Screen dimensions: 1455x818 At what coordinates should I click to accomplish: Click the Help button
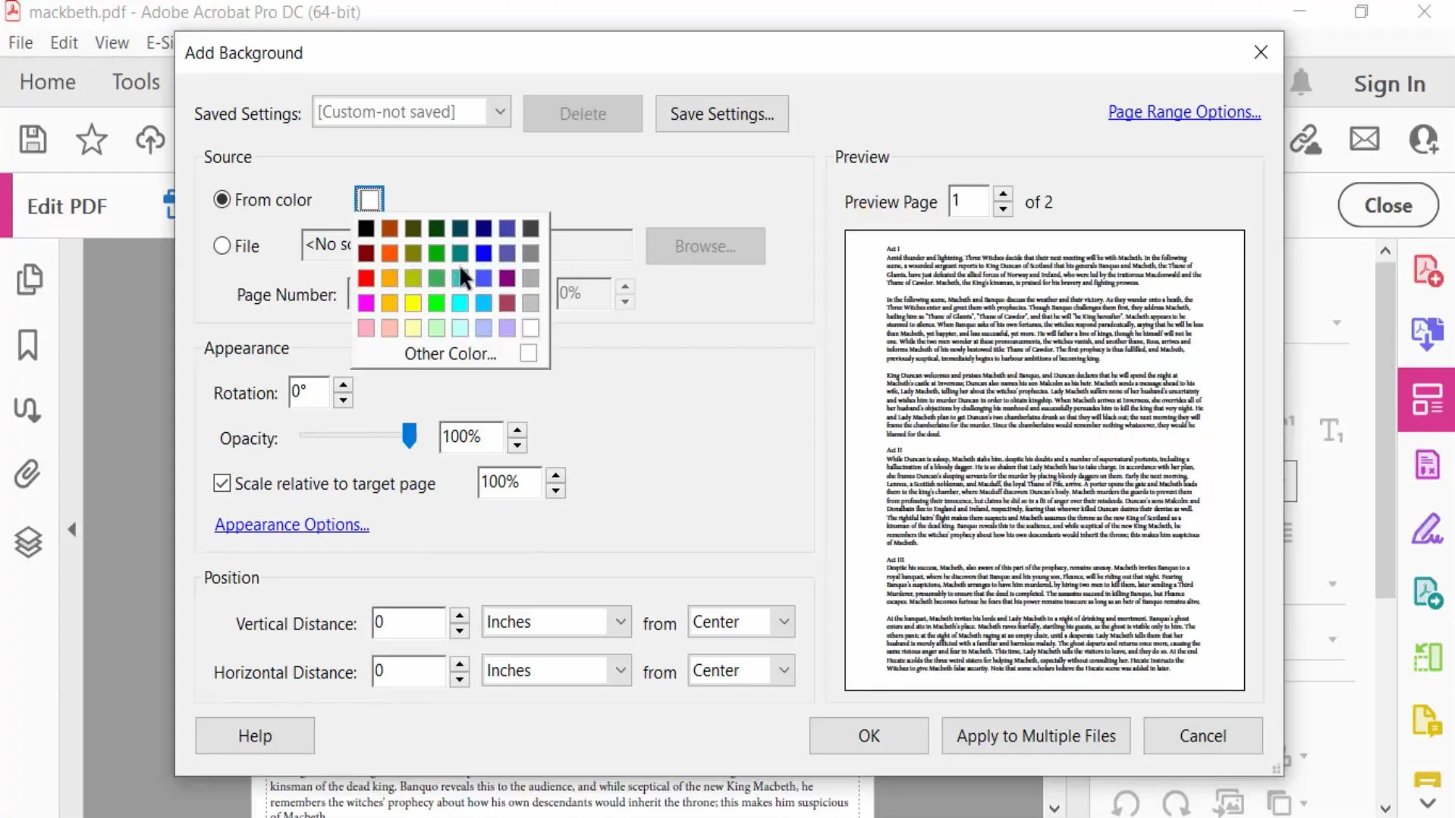point(255,735)
